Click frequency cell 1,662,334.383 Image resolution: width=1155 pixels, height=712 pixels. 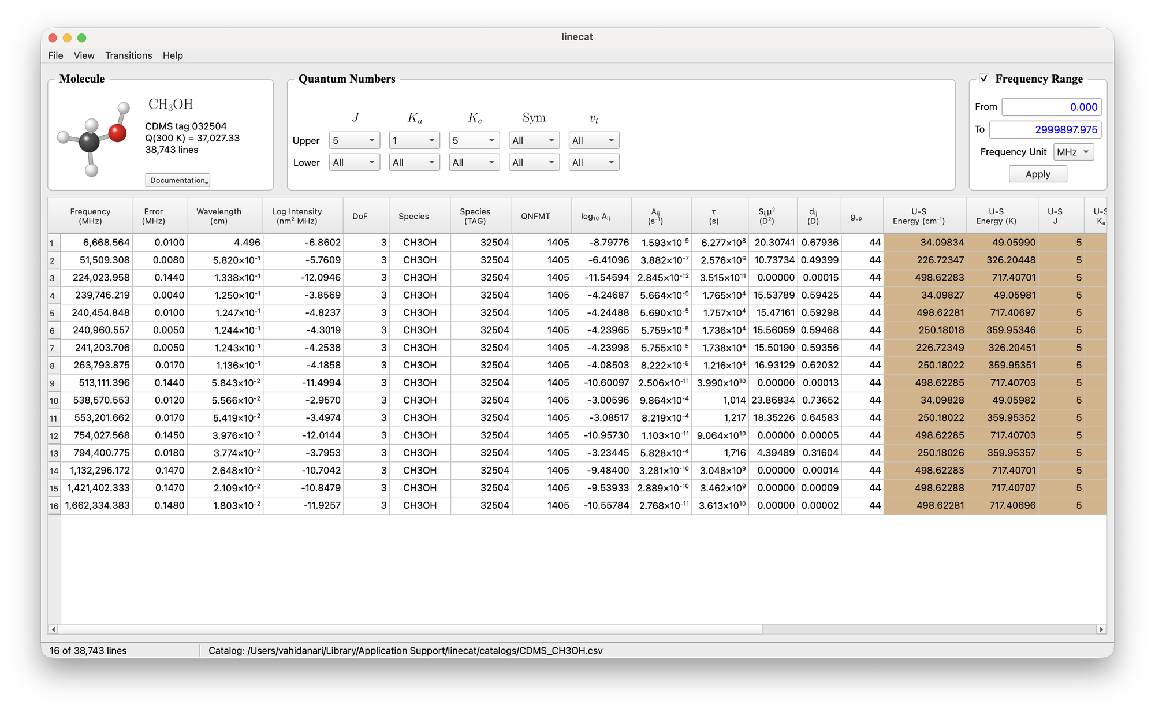[x=96, y=505]
